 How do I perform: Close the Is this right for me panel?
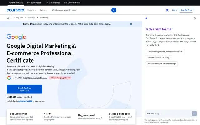[x=195, y=18]
